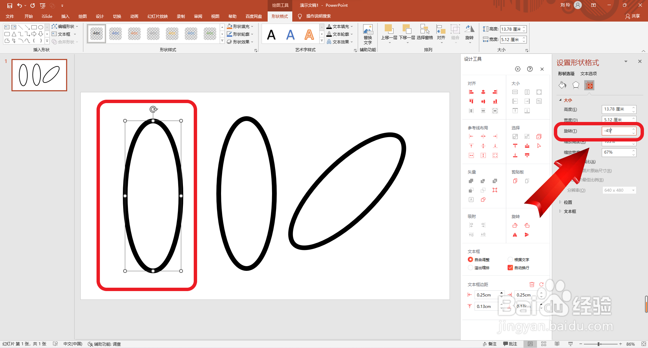Open the 文本效果 dropdown
The width and height of the screenshot is (648, 348).
(x=340, y=42)
